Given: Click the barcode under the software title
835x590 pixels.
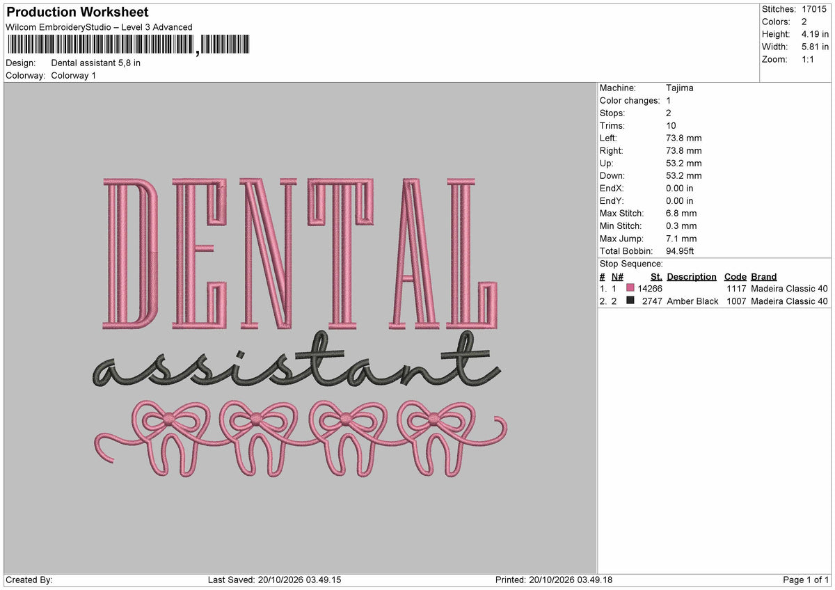Looking at the screenshot, I should point(128,45).
